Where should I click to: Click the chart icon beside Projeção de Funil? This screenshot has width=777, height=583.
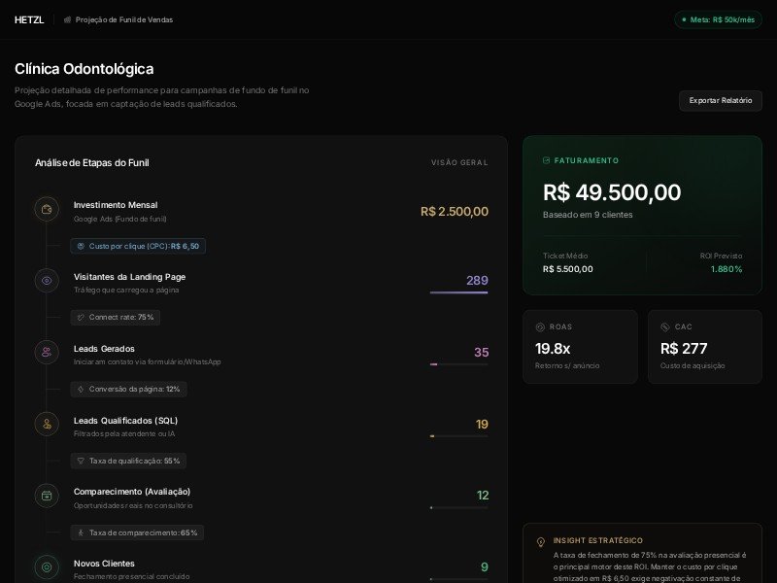67,19
